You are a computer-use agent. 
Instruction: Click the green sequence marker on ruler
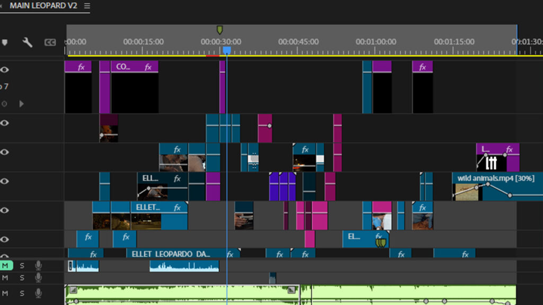pos(220,30)
